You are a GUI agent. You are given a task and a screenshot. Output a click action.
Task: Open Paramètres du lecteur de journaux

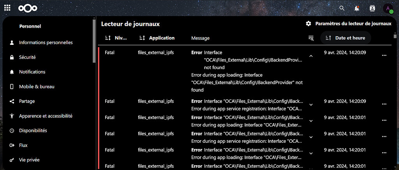click(x=348, y=24)
